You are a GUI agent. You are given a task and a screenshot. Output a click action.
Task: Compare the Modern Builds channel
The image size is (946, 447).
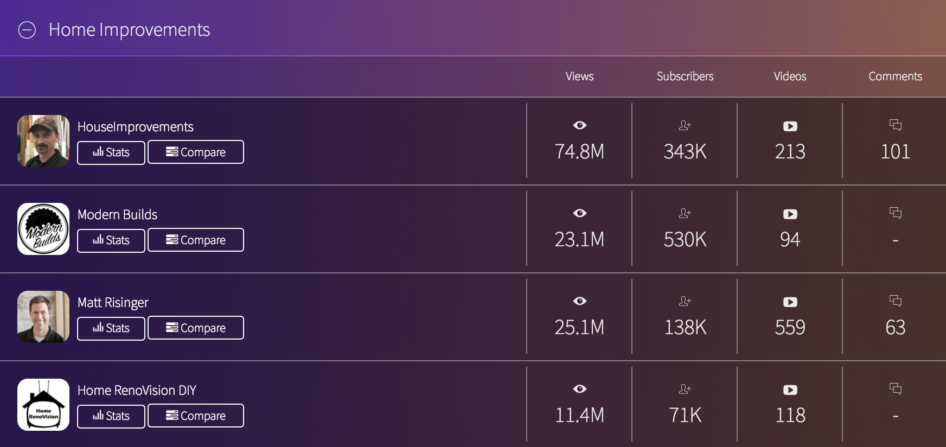tap(196, 240)
